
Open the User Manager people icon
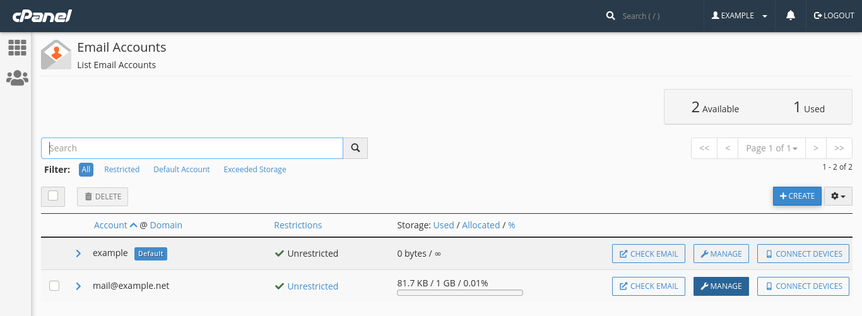click(17, 78)
